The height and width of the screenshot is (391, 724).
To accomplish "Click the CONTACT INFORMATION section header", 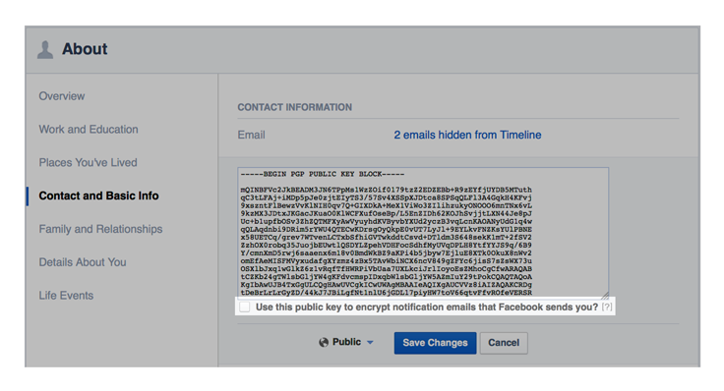I will point(294,107).
